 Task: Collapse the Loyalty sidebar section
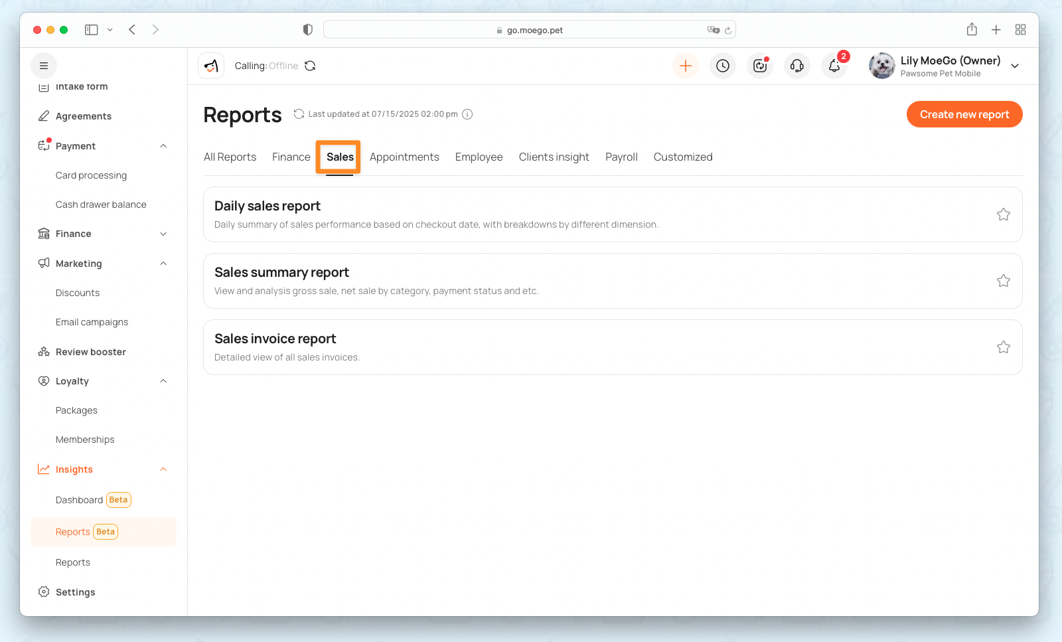pos(163,381)
